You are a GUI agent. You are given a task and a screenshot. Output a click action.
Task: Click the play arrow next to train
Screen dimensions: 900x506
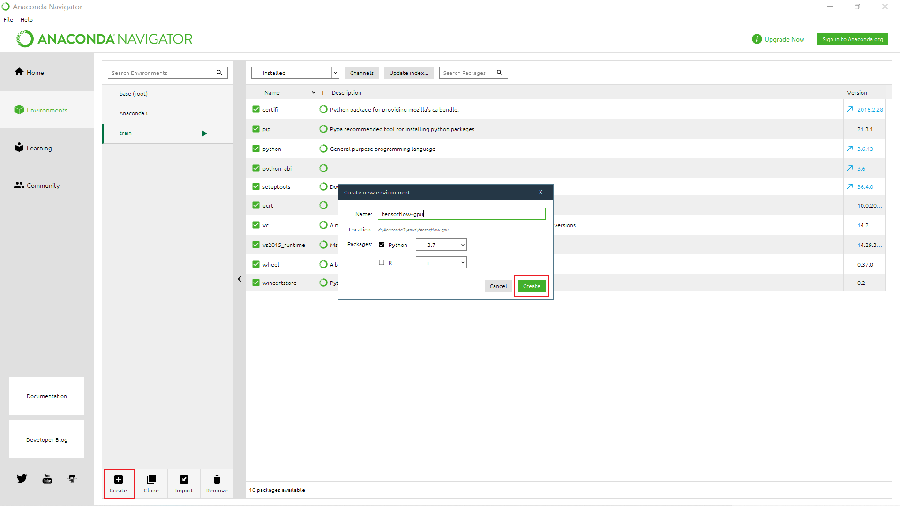click(x=204, y=134)
